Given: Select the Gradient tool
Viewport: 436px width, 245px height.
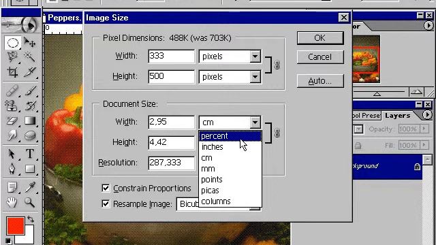Looking at the screenshot, I should [29, 120].
